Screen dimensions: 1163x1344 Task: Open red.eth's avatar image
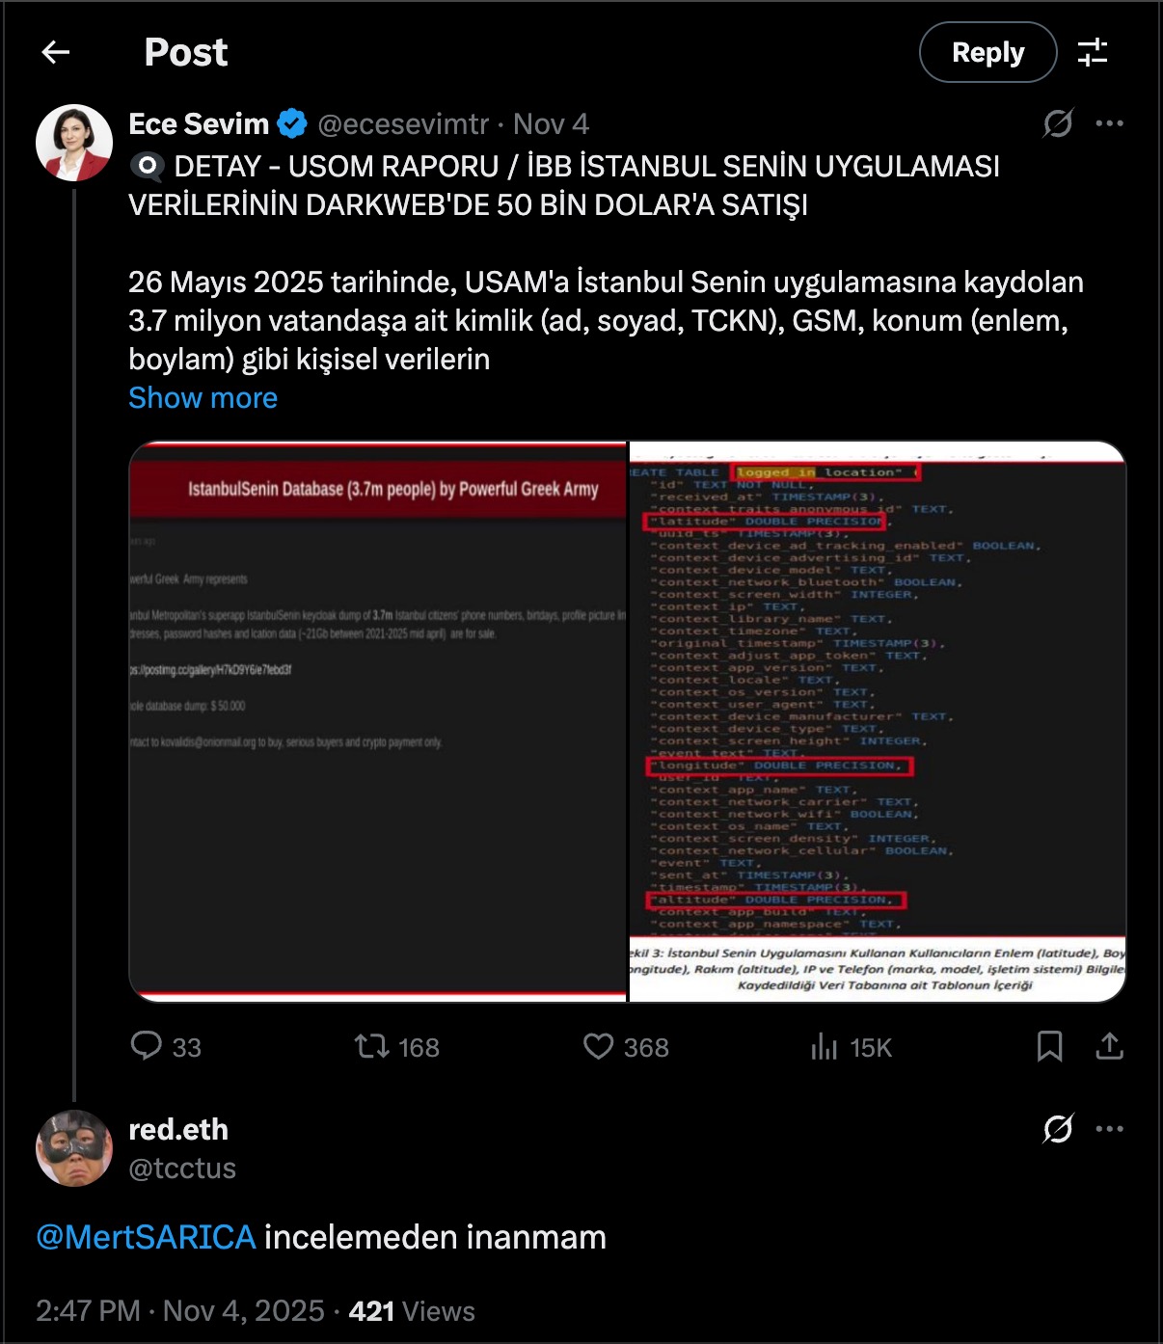point(74,1148)
